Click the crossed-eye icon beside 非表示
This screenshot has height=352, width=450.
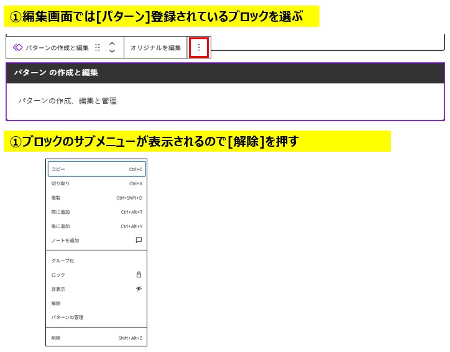(139, 289)
